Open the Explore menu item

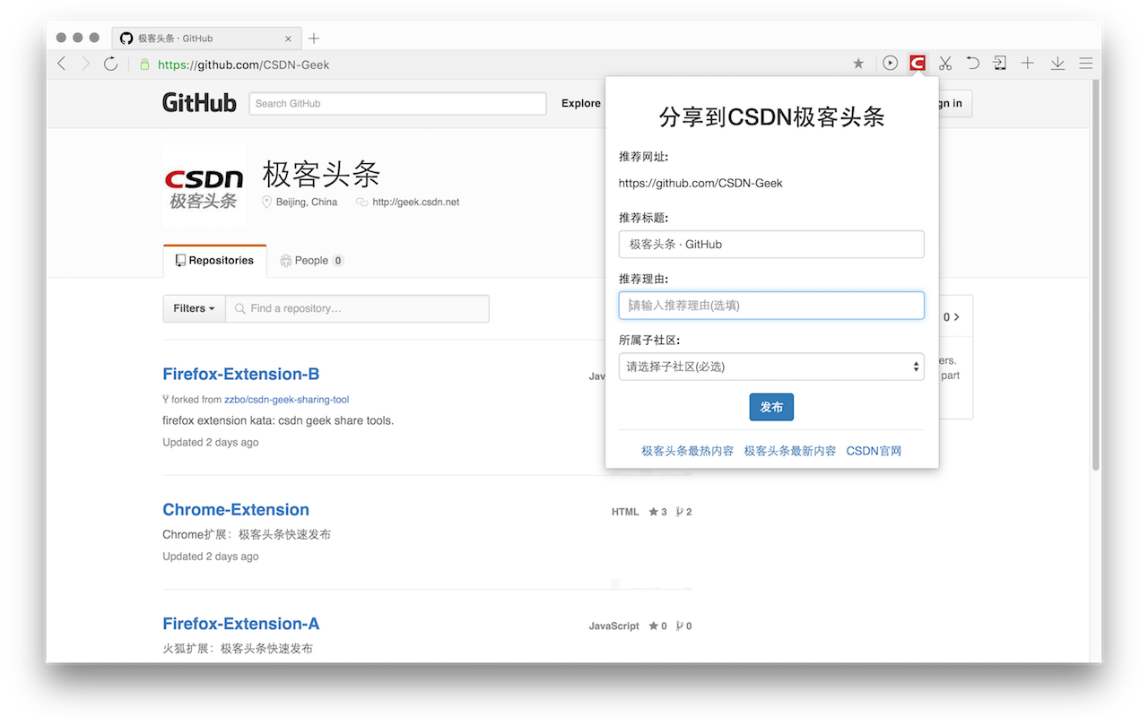581,103
